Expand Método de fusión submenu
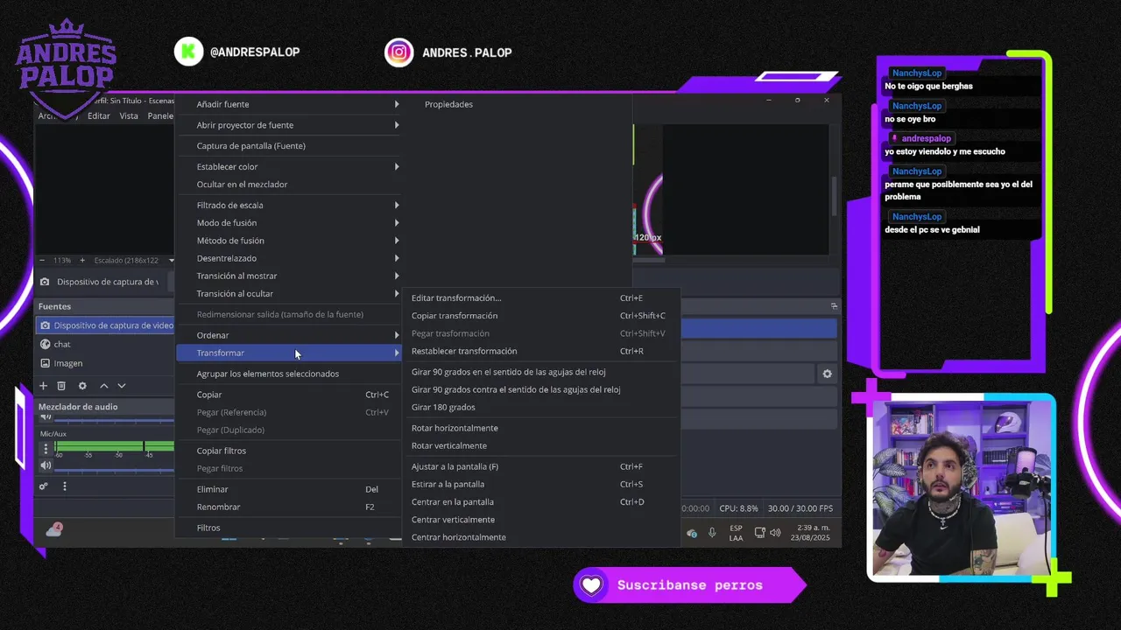Screen dimensions: 1121x630 point(288,241)
